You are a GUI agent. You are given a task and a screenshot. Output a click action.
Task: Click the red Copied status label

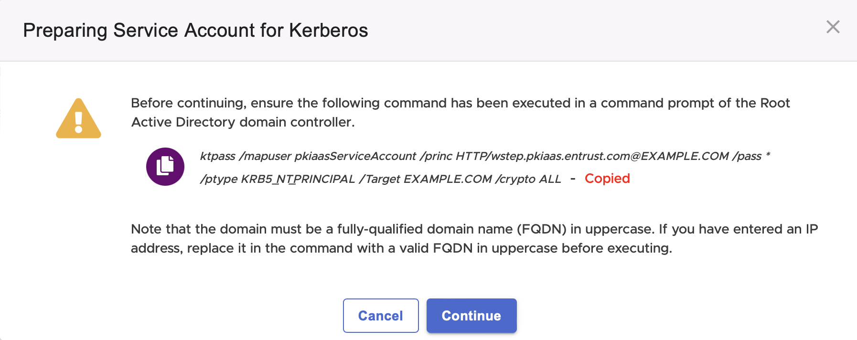[607, 179]
